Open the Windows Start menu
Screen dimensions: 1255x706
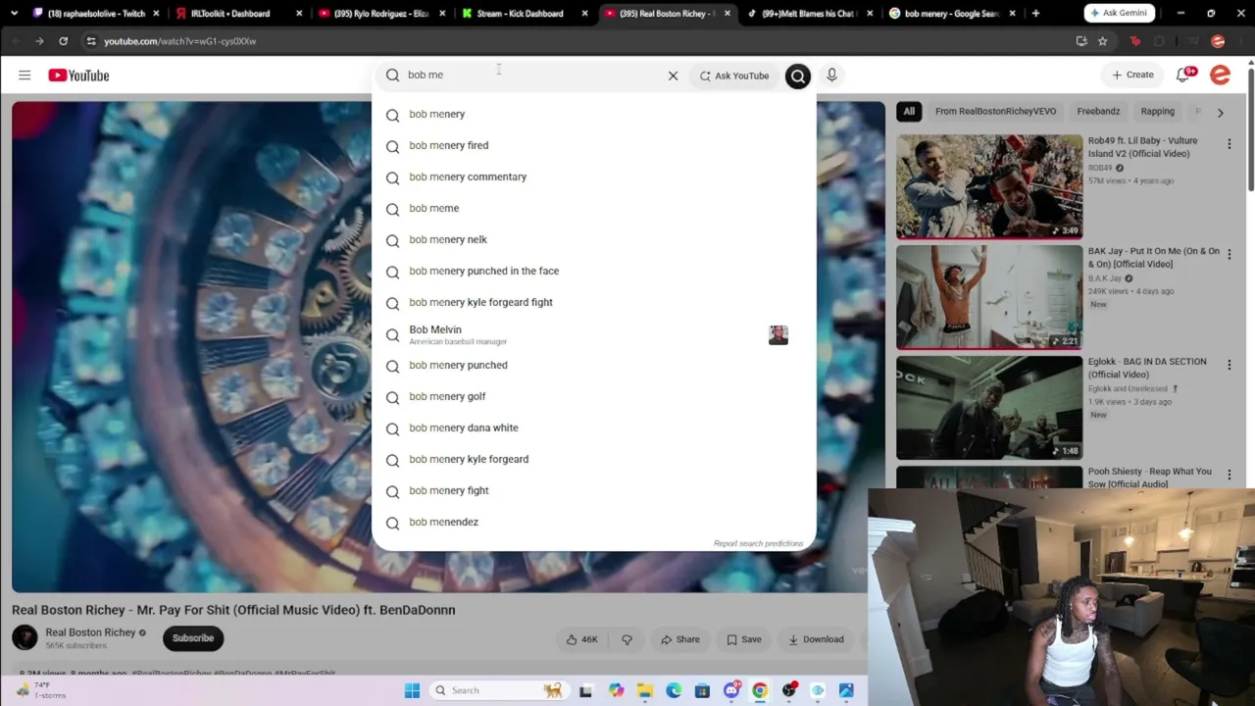click(412, 690)
